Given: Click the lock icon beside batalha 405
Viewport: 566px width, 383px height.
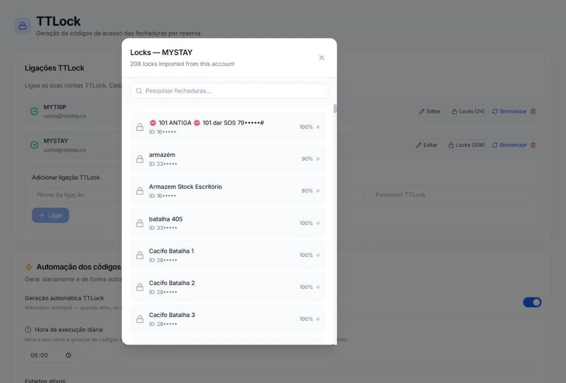Looking at the screenshot, I should click(x=139, y=223).
